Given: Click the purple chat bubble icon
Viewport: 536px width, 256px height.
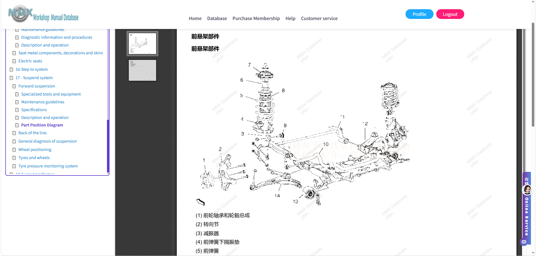Looking at the screenshot, I should [524, 242].
